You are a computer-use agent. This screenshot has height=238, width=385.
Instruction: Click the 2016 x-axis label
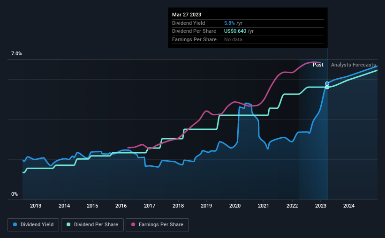point(121,206)
